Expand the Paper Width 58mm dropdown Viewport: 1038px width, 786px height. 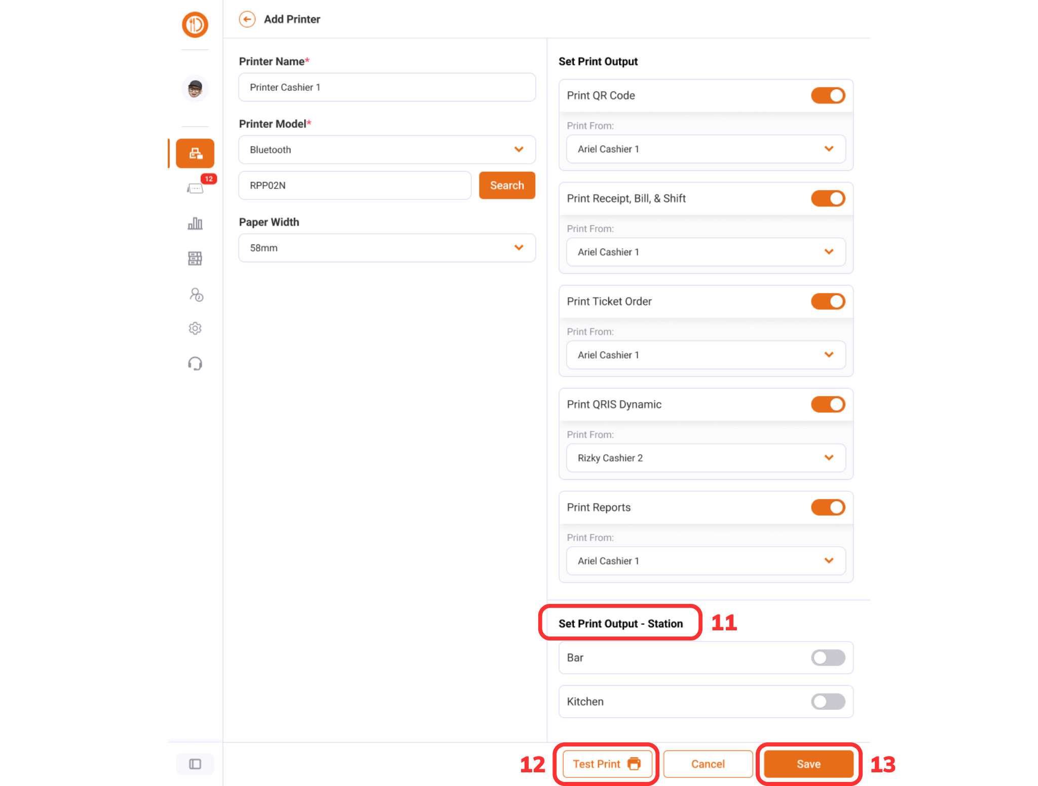(387, 248)
